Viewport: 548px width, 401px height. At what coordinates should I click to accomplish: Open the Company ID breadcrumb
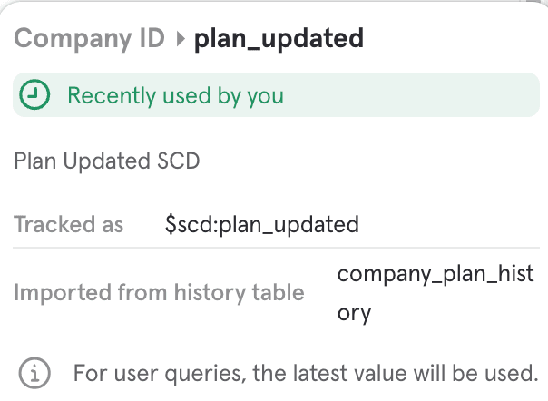pos(90,38)
